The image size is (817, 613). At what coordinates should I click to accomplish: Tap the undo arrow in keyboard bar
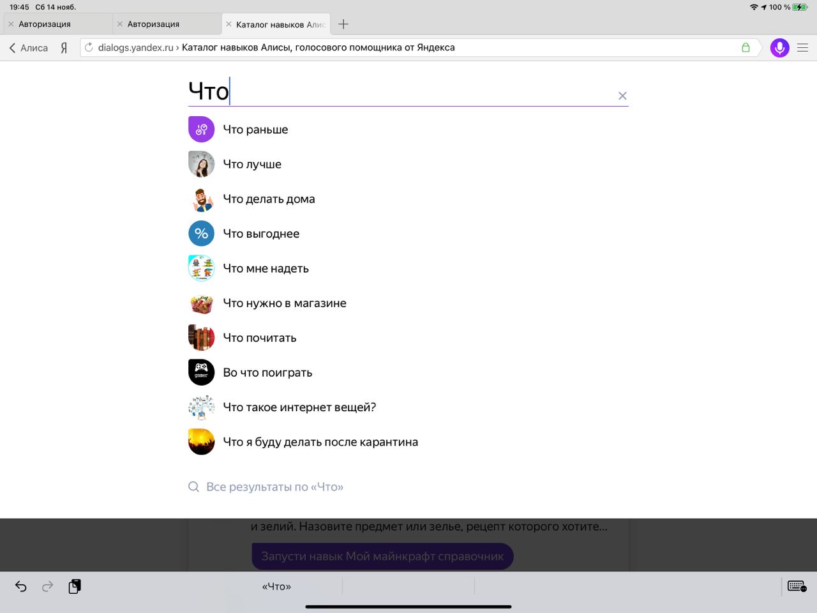21,586
